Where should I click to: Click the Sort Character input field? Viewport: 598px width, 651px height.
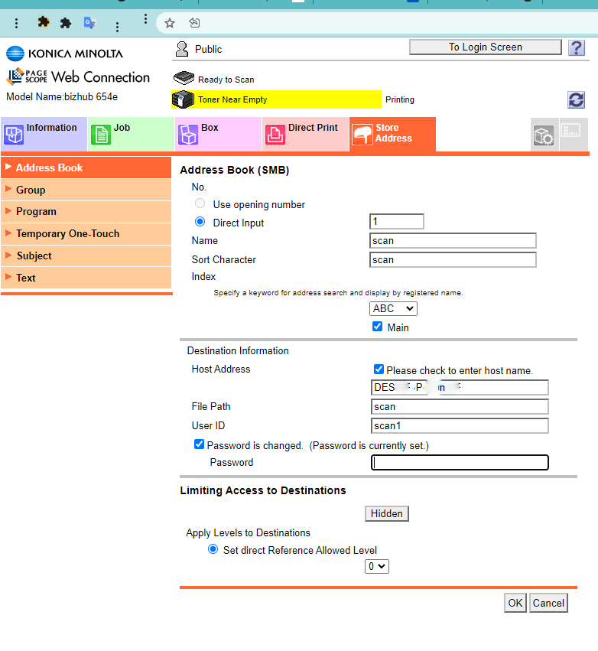pos(453,259)
